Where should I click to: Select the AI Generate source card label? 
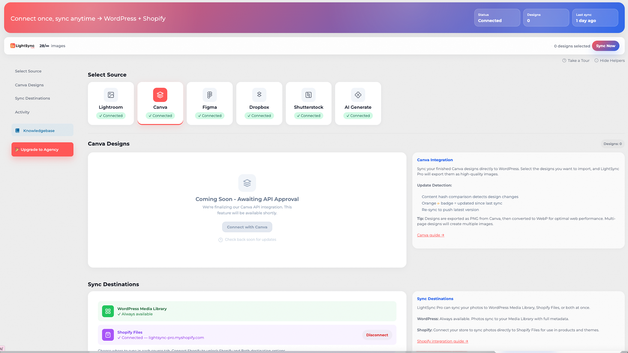coord(358,107)
